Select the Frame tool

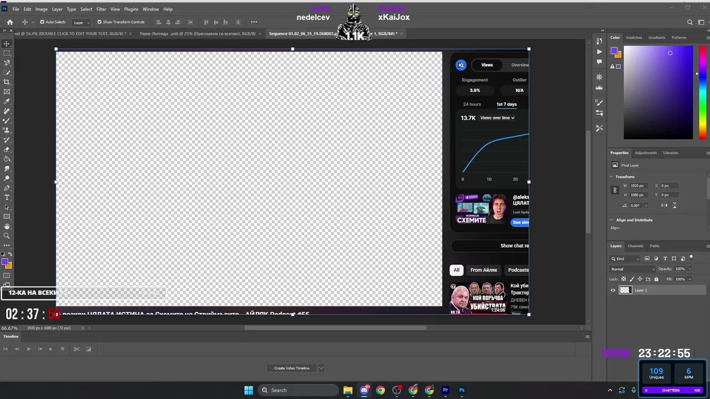[7, 91]
